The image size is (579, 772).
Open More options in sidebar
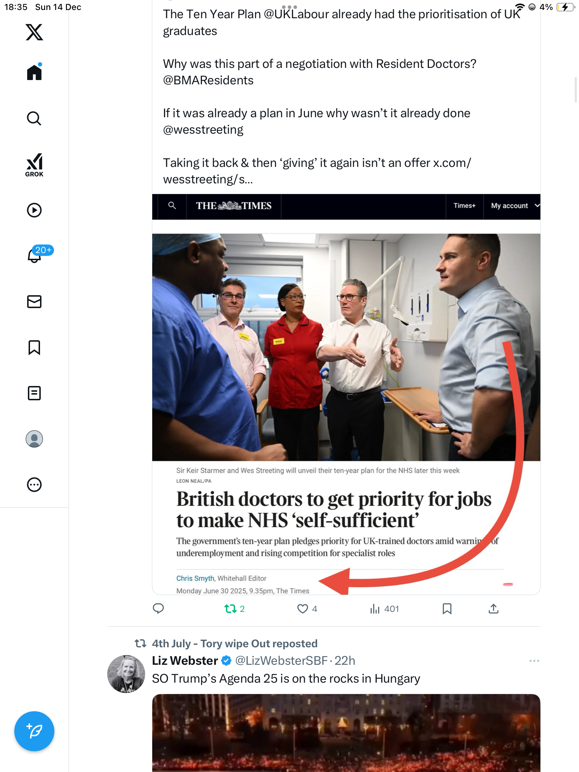click(34, 485)
